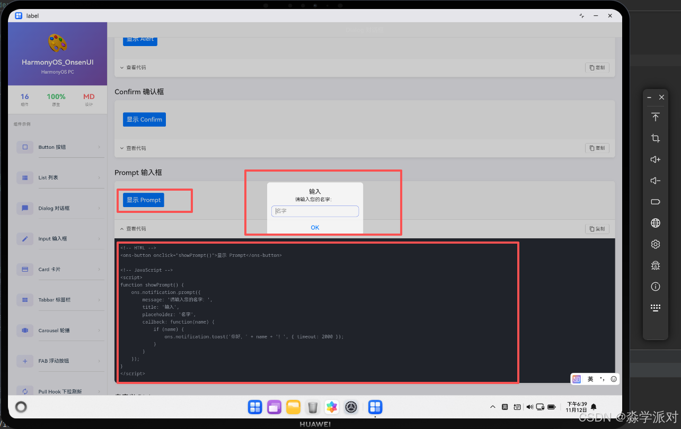Open emulator settings gear icon
This screenshot has width=681, height=429.
click(656, 244)
